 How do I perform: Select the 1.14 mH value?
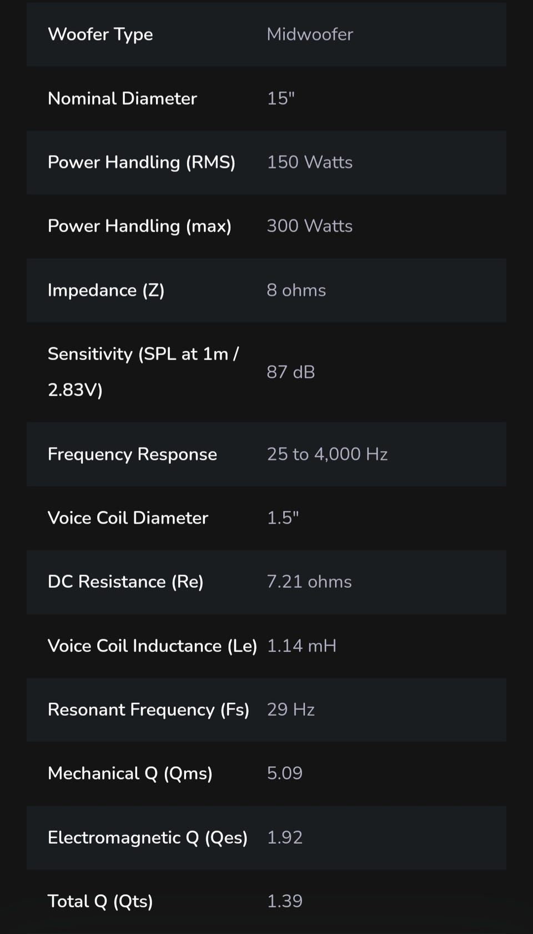(301, 646)
